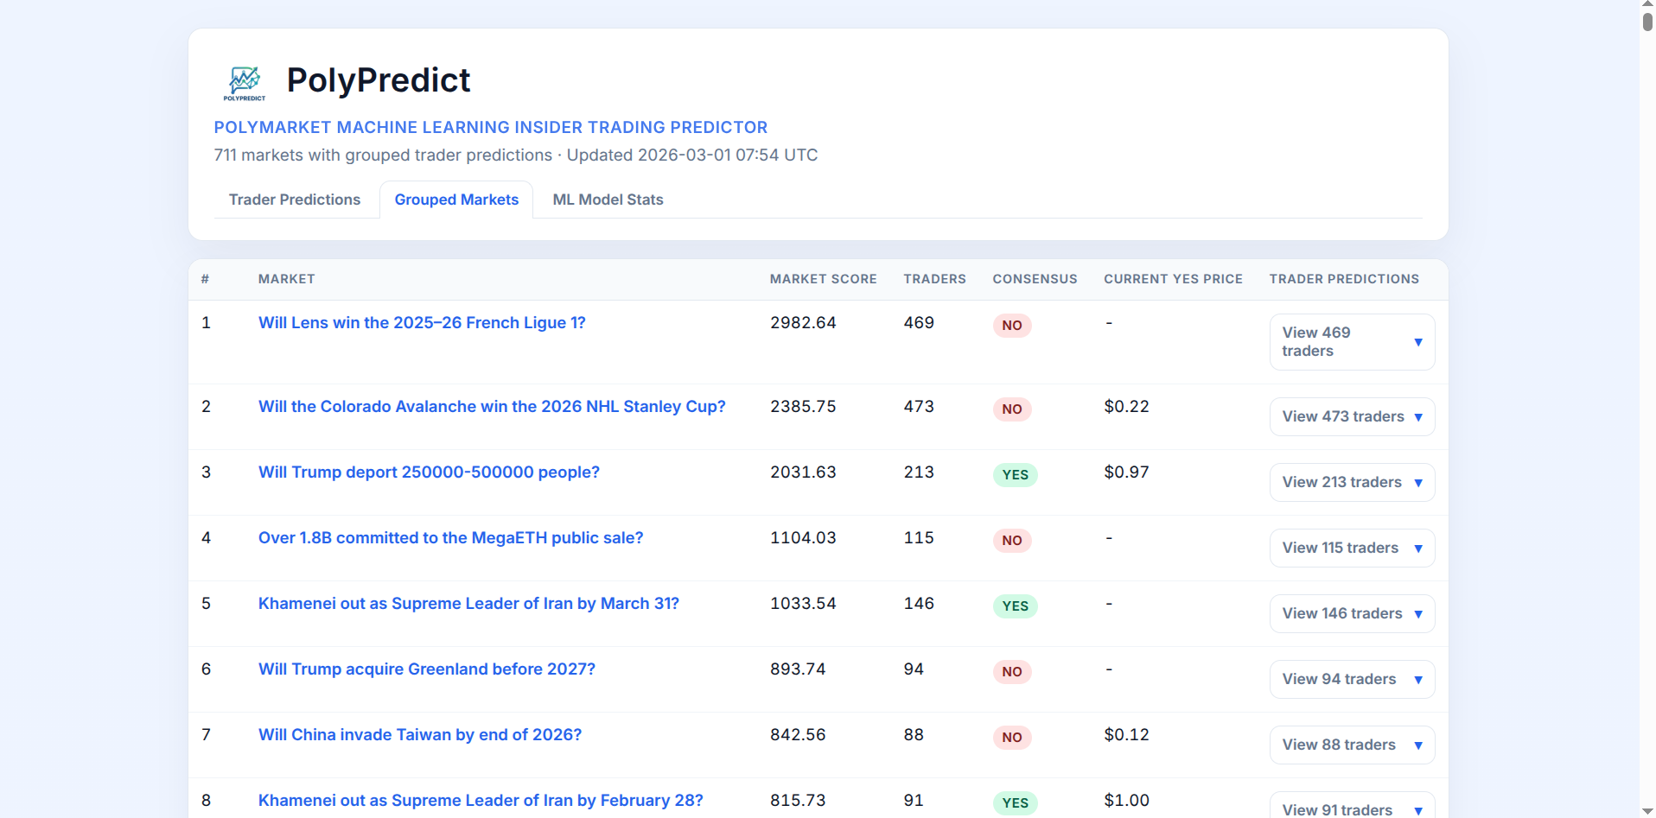Image resolution: width=1656 pixels, height=818 pixels.
Task: Click the $0.97 current yes price
Action: coord(1126,472)
